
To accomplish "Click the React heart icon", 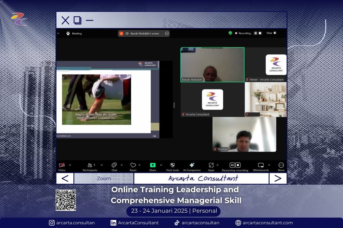I will 133,165.
